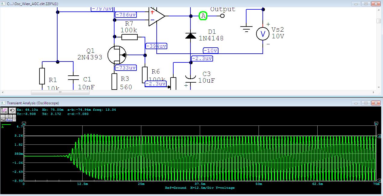Select resistor R3 symbol

pos(114,81)
